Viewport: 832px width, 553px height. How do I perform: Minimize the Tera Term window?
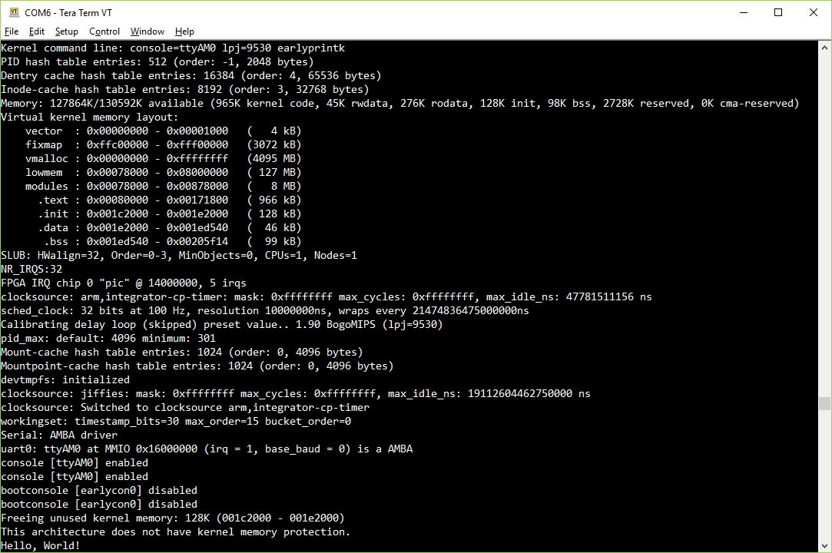pos(743,12)
